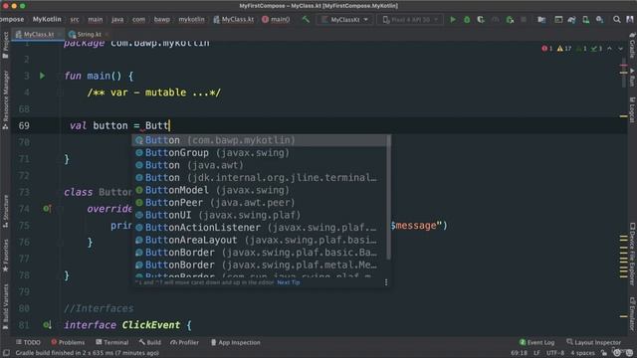This screenshot has height=358, width=637.
Task: Select ButtonBorder (javax.swing.plaf.metal) suggestion
Action: click(x=260, y=265)
